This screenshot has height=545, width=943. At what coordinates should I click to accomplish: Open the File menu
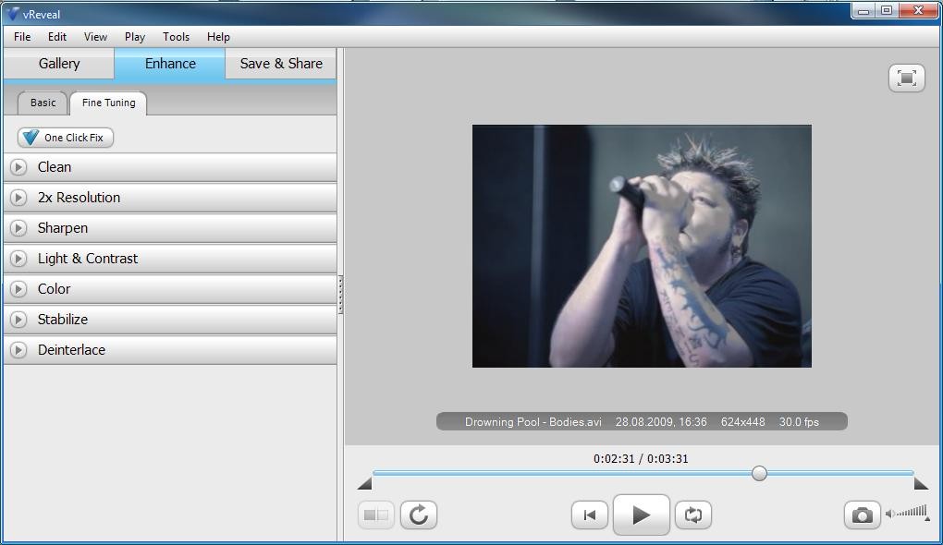tap(22, 37)
